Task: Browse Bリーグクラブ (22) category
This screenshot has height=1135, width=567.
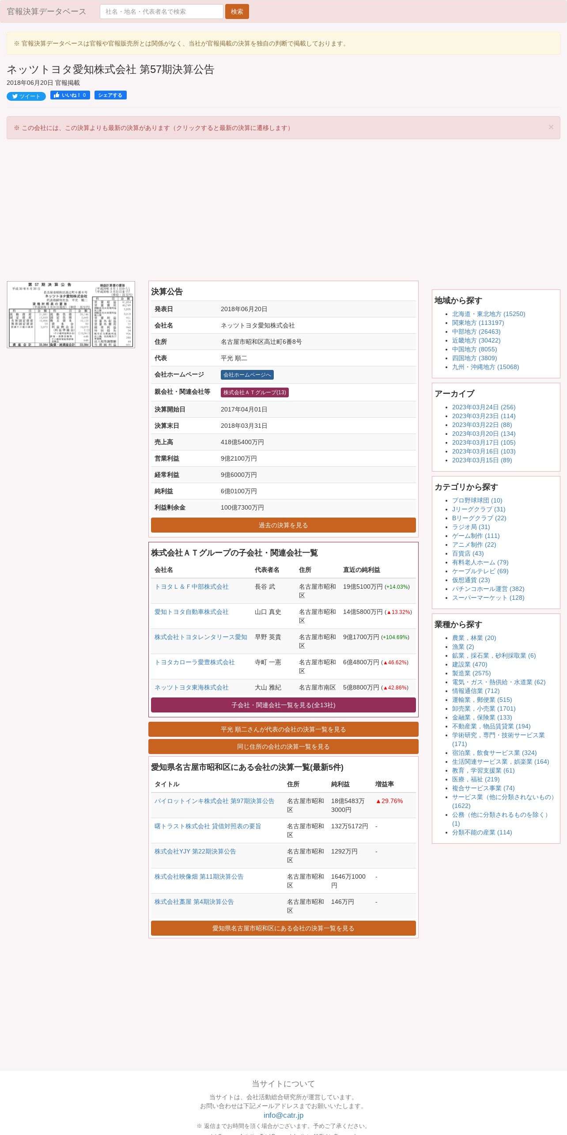Action: (x=479, y=518)
